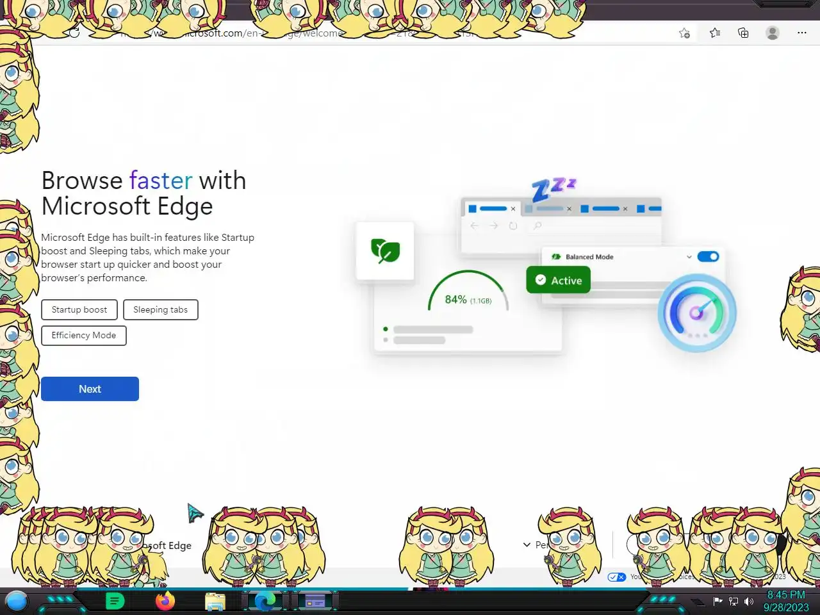Viewport: 820px width, 615px height.
Task: Open the profile avatar icon
Action: coord(773,33)
